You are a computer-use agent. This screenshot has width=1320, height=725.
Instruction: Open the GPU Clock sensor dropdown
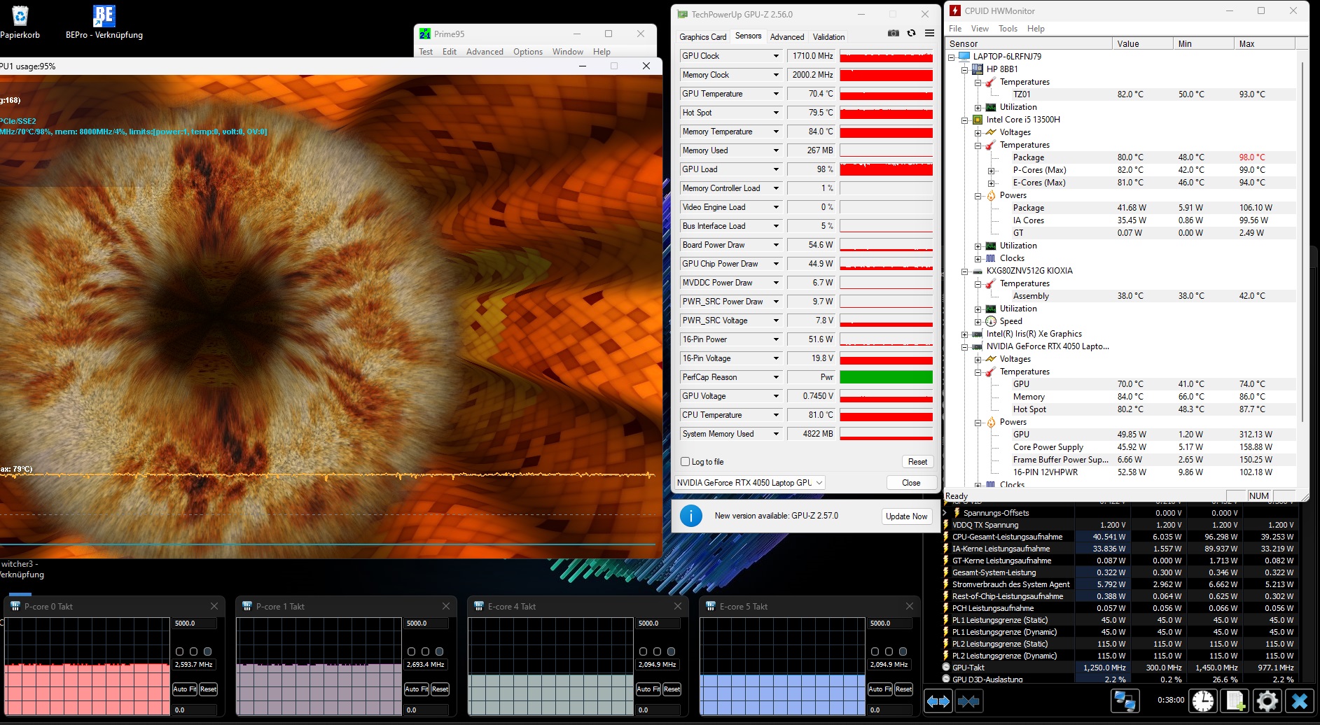coord(775,56)
